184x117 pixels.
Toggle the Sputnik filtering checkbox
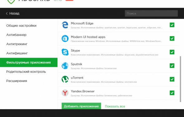[x=172, y=66]
